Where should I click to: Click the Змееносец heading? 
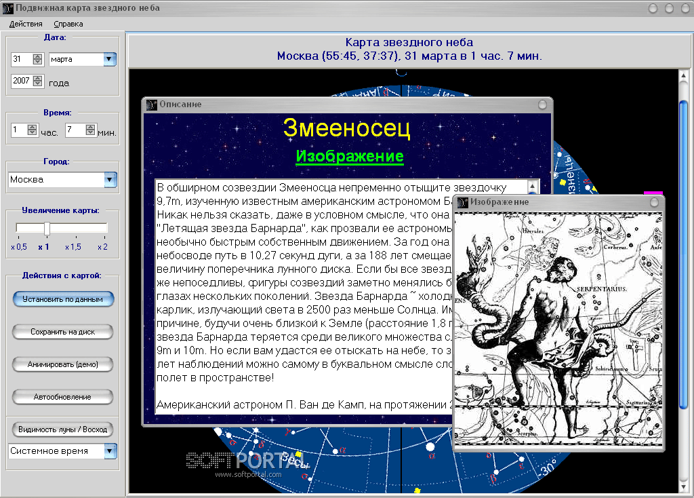point(346,128)
